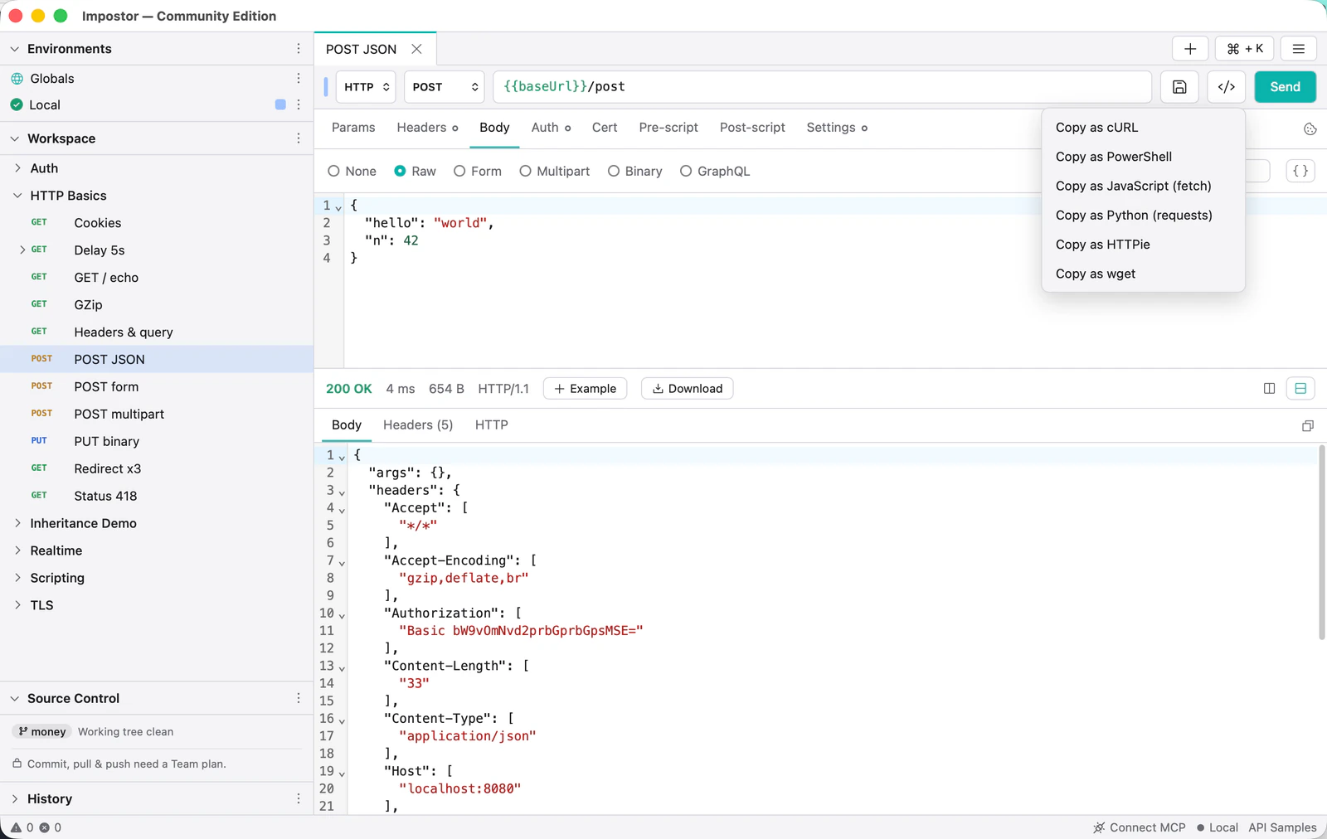The image size is (1327, 839).
Task: Open Environments panel options menu
Action: [299, 49]
